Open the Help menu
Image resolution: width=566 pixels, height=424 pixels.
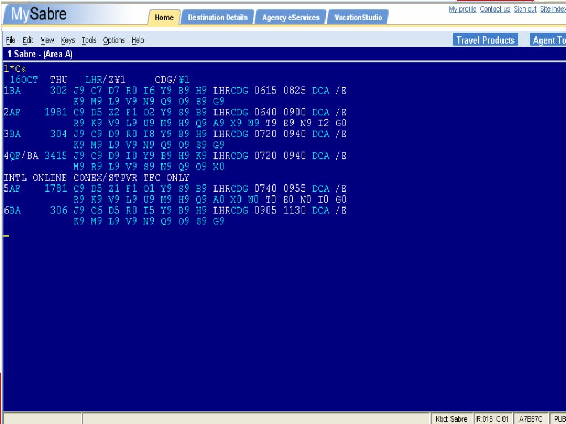[x=138, y=40]
